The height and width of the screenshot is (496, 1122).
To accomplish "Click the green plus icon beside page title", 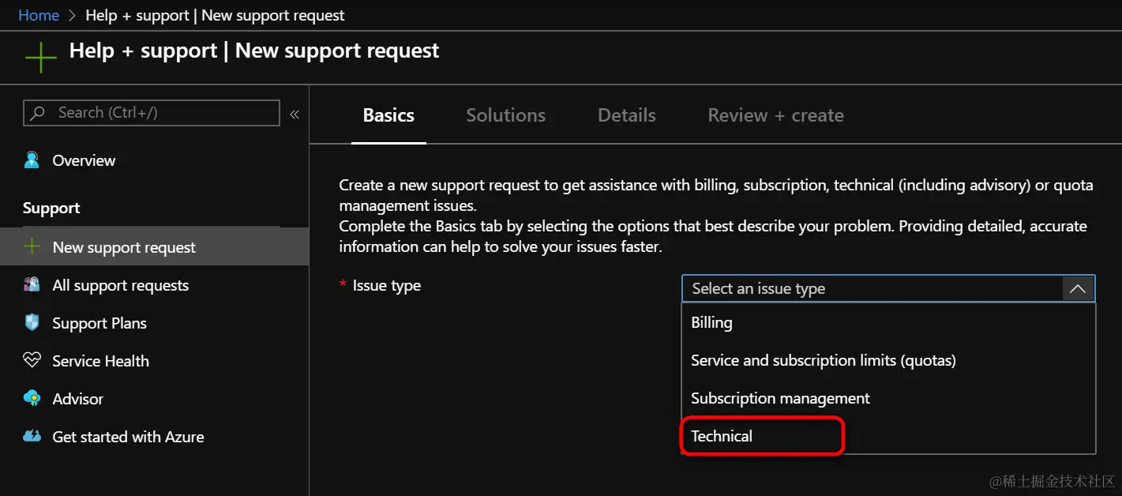I will 40,58.
